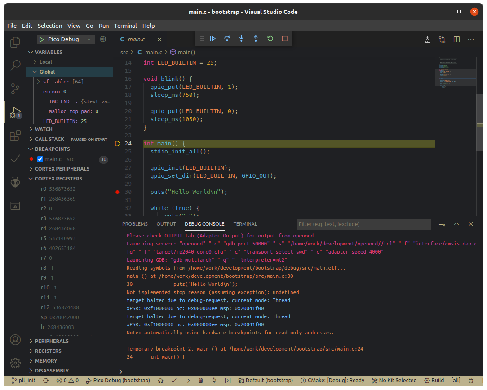Viewport: 487px width, 390px height.
Task: Open the Extensions view in activity bar
Action: 15,135
